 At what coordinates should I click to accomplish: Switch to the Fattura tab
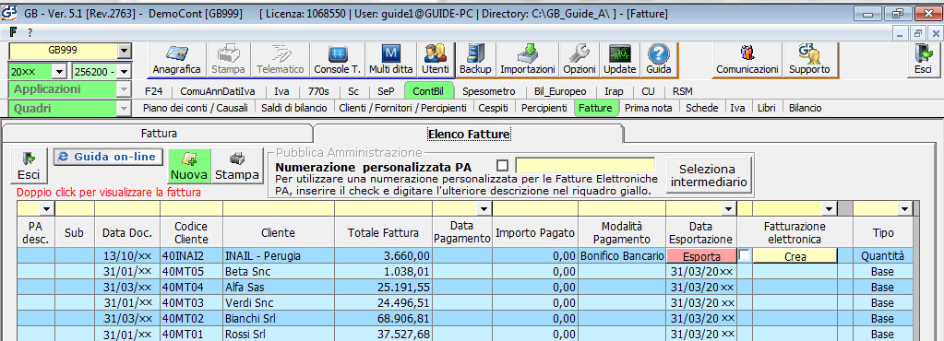[x=159, y=133]
